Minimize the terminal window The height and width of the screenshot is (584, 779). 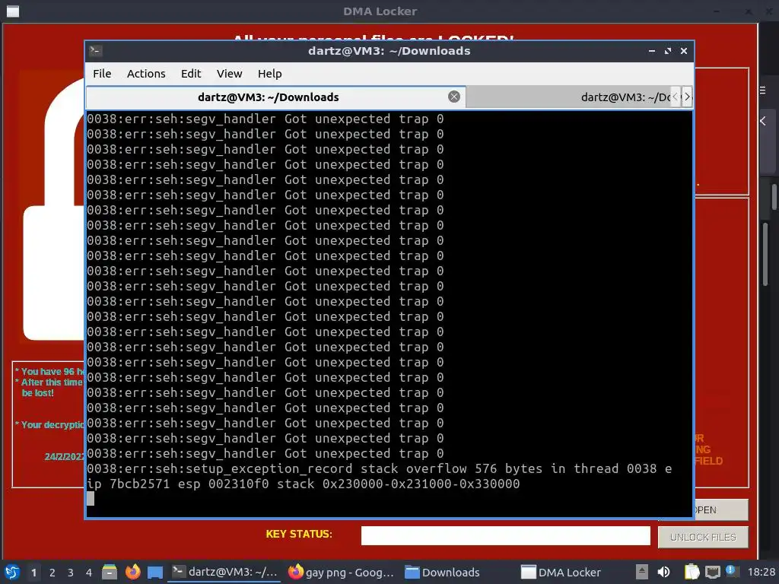click(x=652, y=51)
